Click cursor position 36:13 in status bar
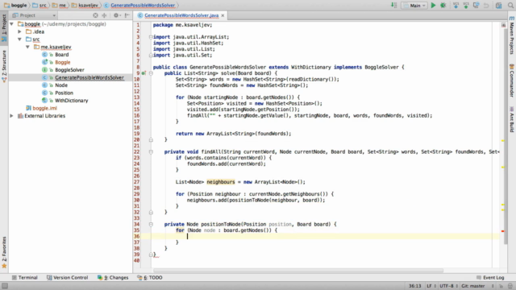Image resolution: width=516 pixels, height=290 pixels. [x=414, y=286]
